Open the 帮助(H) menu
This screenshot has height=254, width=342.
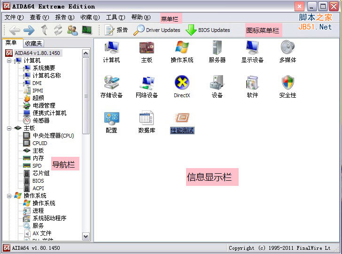[x=141, y=17]
